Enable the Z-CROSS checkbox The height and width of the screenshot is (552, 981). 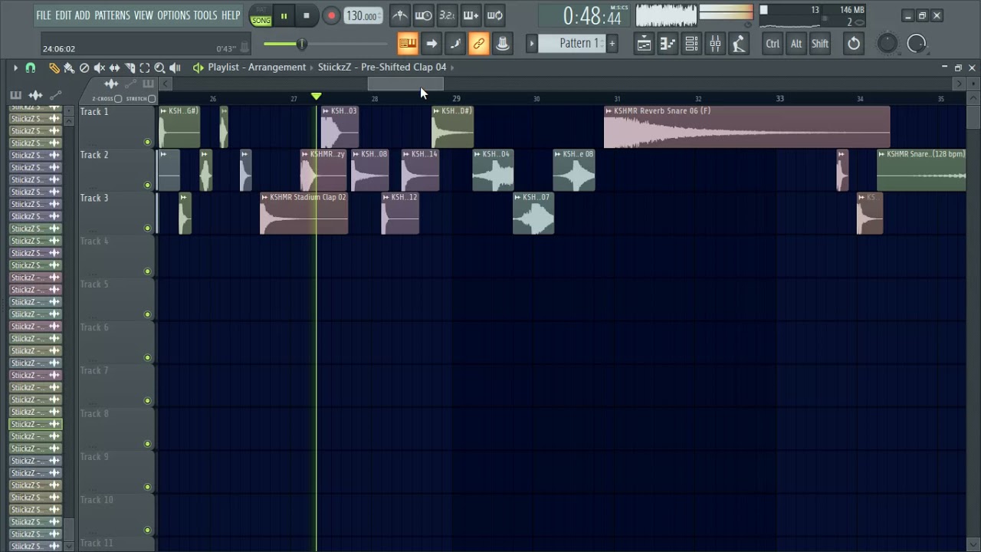(118, 99)
